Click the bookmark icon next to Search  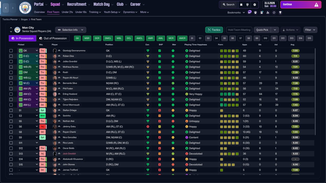pyautogui.click(x=241, y=5)
